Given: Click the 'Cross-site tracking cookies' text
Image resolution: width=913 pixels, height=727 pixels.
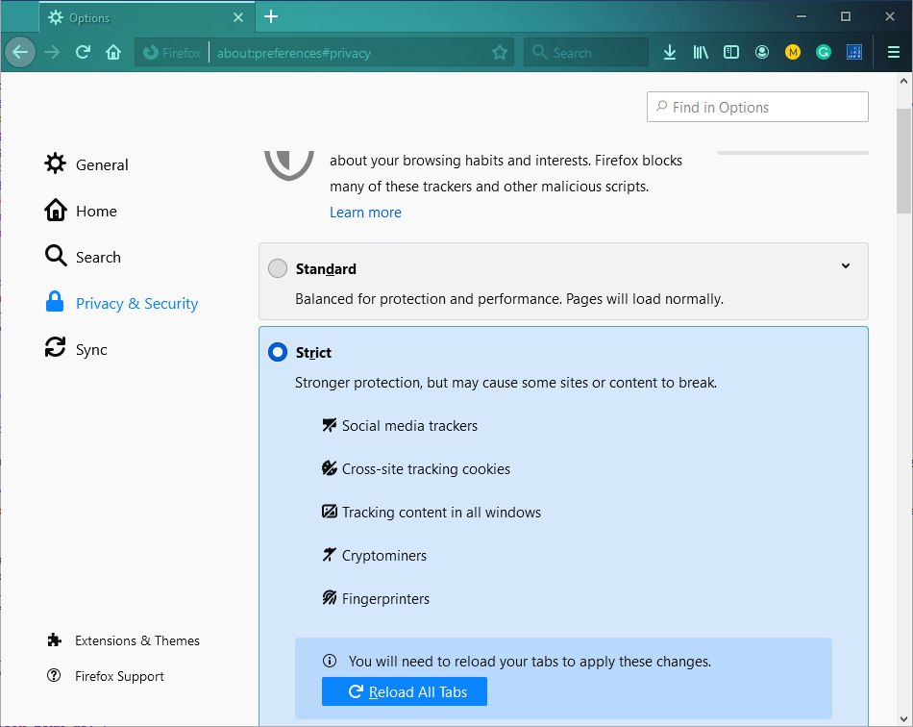Looking at the screenshot, I should (x=426, y=469).
